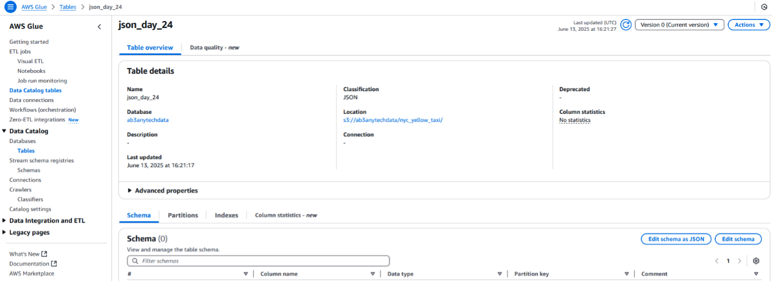Click the No statistics text

tap(574, 120)
